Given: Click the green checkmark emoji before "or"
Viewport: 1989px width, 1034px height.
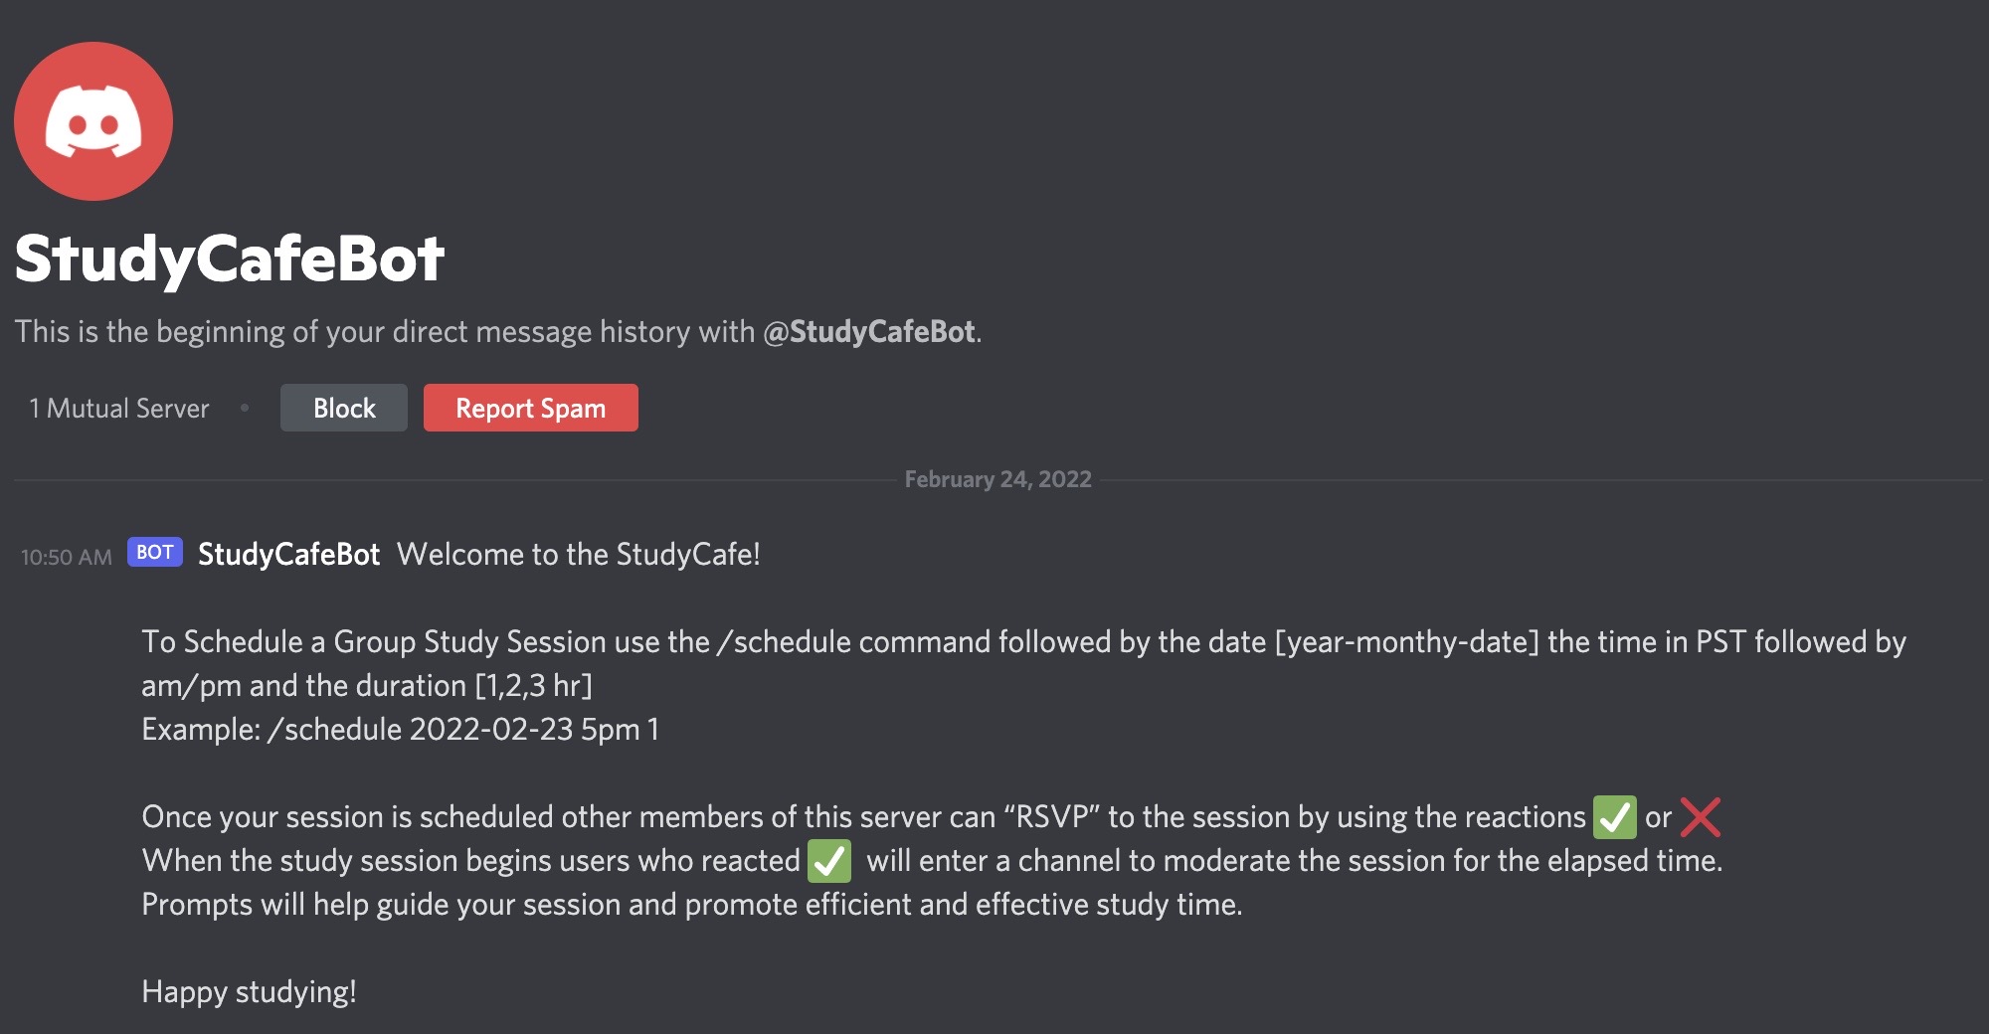Looking at the screenshot, I should [x=1614, y=817].
